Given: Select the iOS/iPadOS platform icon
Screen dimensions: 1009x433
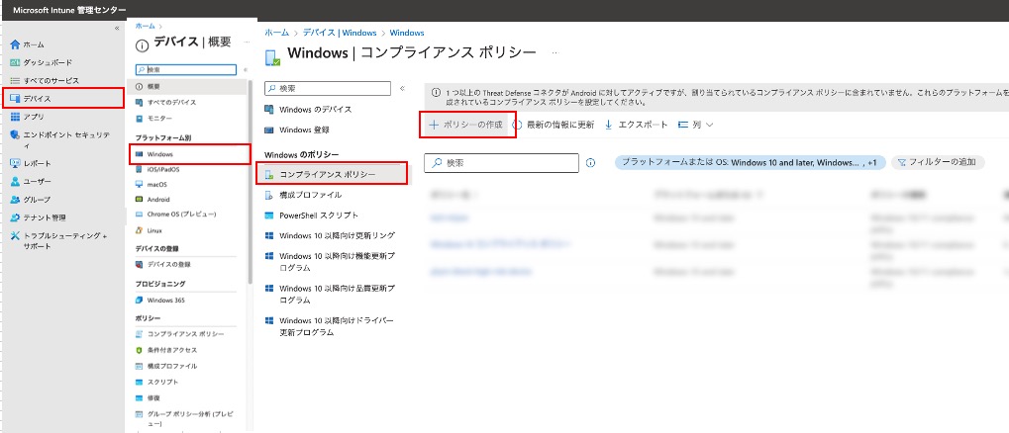Looking at the screenshot, I should pos(140,170).
